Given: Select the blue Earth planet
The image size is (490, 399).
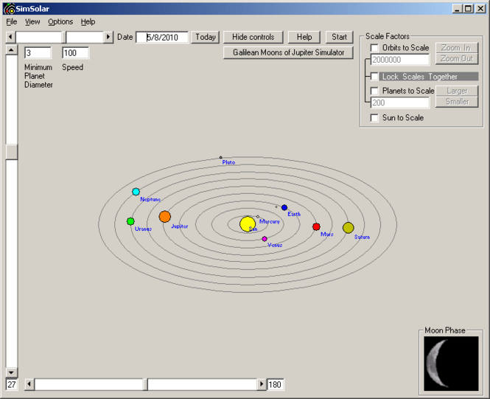Looking at the screenshot, I should coord(284,207).
